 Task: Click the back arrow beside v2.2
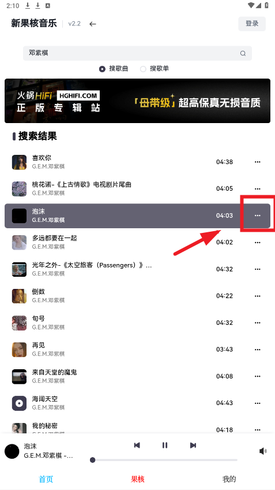(x=93, y=24)
